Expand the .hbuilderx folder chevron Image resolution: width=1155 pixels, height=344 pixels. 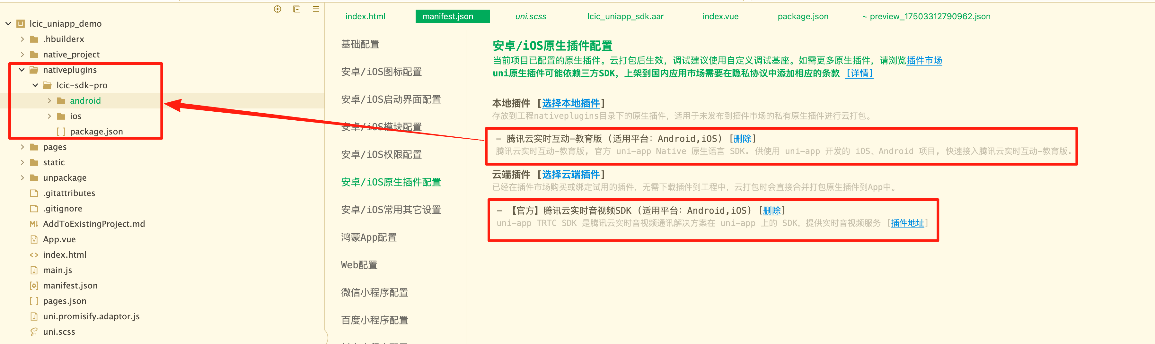click(22, 39)
